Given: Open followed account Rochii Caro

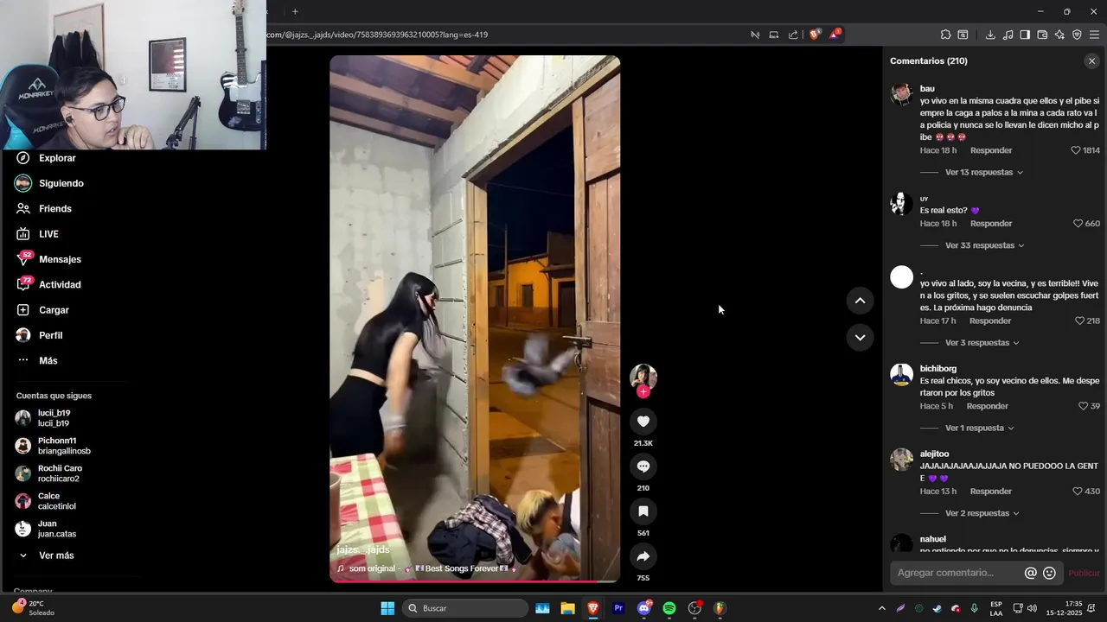Looking at the screenshot, I should pos(60,473).
